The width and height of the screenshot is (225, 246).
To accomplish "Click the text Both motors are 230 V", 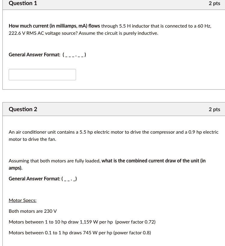I will [x=33, y=211].
